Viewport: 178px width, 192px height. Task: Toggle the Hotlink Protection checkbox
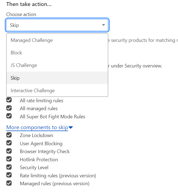click(9, 159)
